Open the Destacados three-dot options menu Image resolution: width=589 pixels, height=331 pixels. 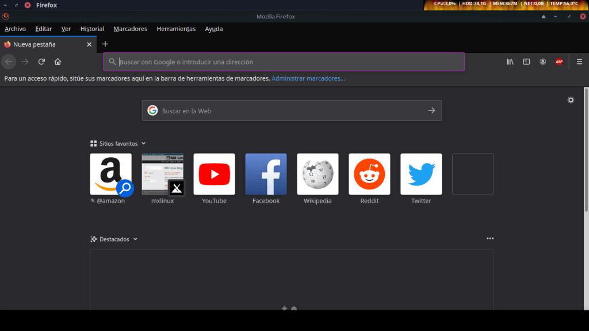click(490, 238)
